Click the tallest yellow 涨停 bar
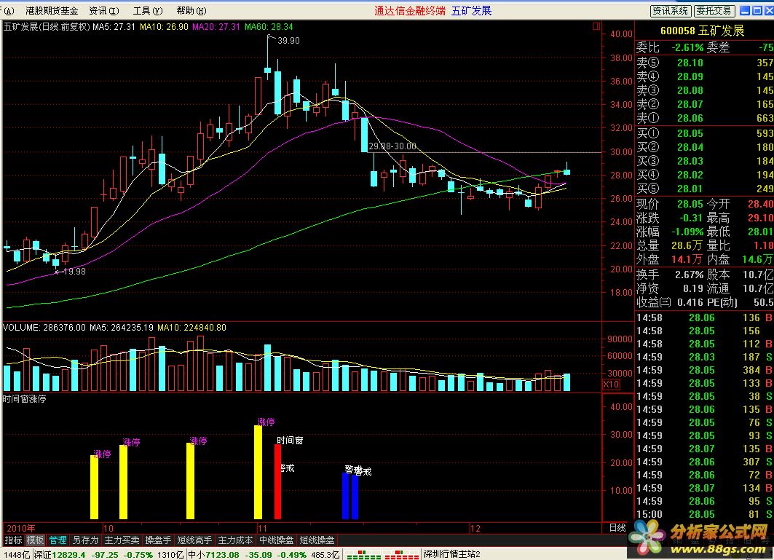 click(258, 472)
